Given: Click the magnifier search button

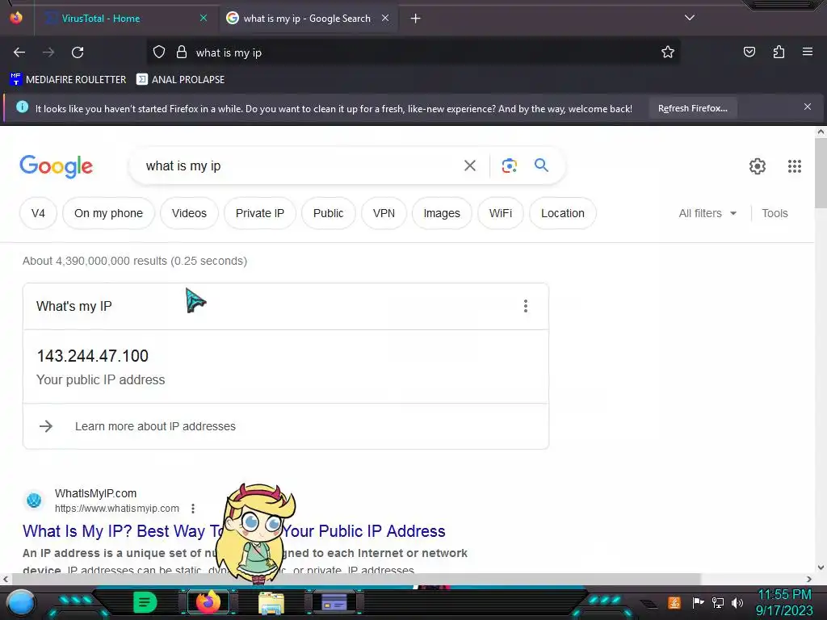Looking at the screenshot, I should pyautogui.click(x=541, y=165).
